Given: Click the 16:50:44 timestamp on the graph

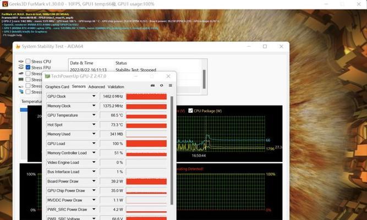Looking at the screenshot, I should point(199,156).
